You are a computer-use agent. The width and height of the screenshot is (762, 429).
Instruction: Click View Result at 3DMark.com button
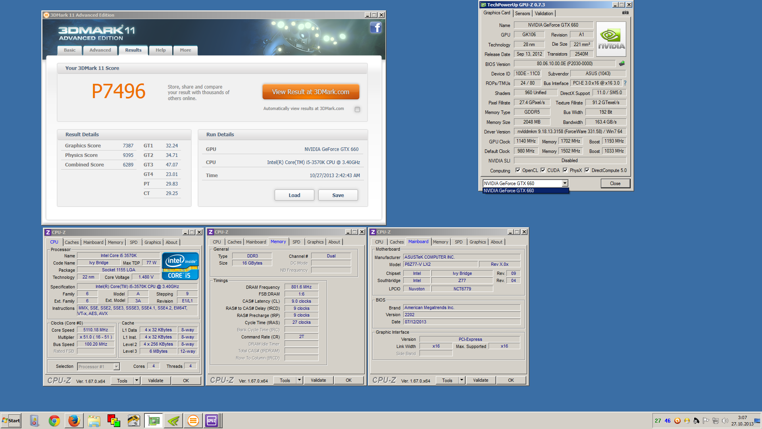(x=311, y=92)
